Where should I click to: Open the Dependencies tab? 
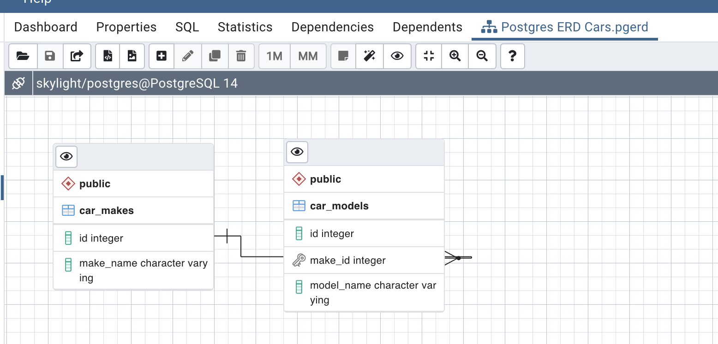click(332, 27)
